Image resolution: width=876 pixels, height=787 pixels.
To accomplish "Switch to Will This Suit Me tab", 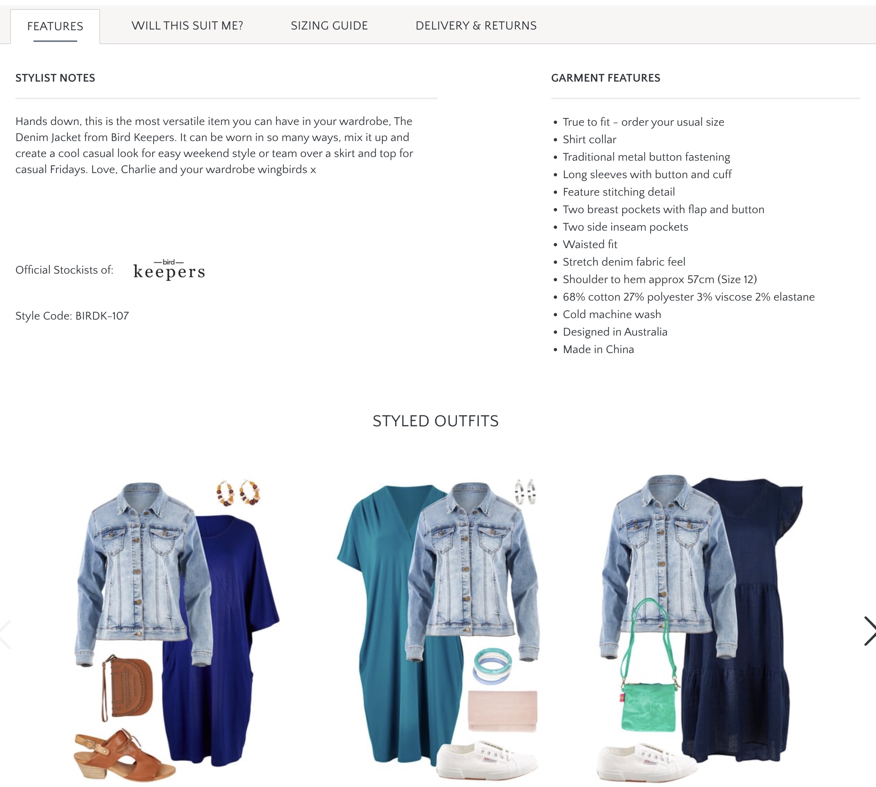I will pyautogui.click(x=187, y=26).
